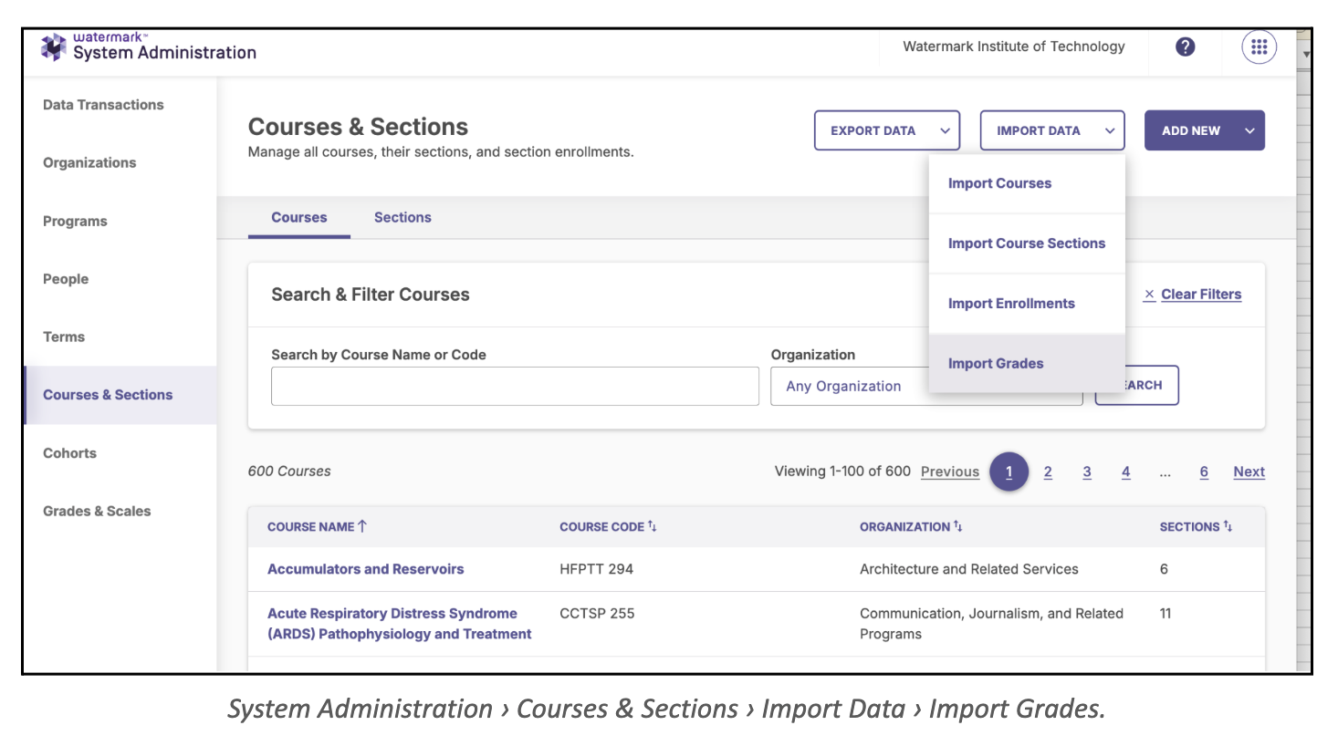This screenshot has width=1338, height=746.
Task: Open the Add New dropdown arrow
Action: coord(1249,130)
